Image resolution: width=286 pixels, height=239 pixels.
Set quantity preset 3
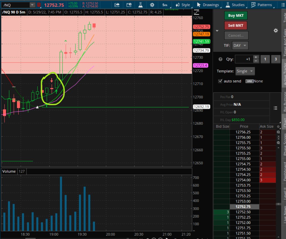pos(276,59)
